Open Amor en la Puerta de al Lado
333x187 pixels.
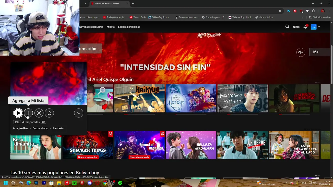294,145
